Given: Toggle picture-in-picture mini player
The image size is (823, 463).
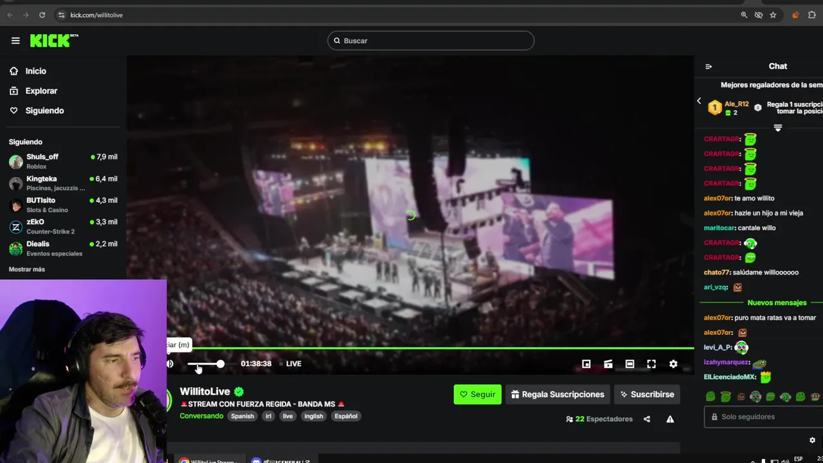Looking at the screenshot, I should coord(586,364).
